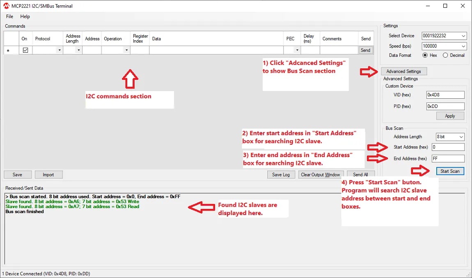Close the MCP2221 terminal window
The width and height of the screenshot is (472, 278).
coord(463,6)
